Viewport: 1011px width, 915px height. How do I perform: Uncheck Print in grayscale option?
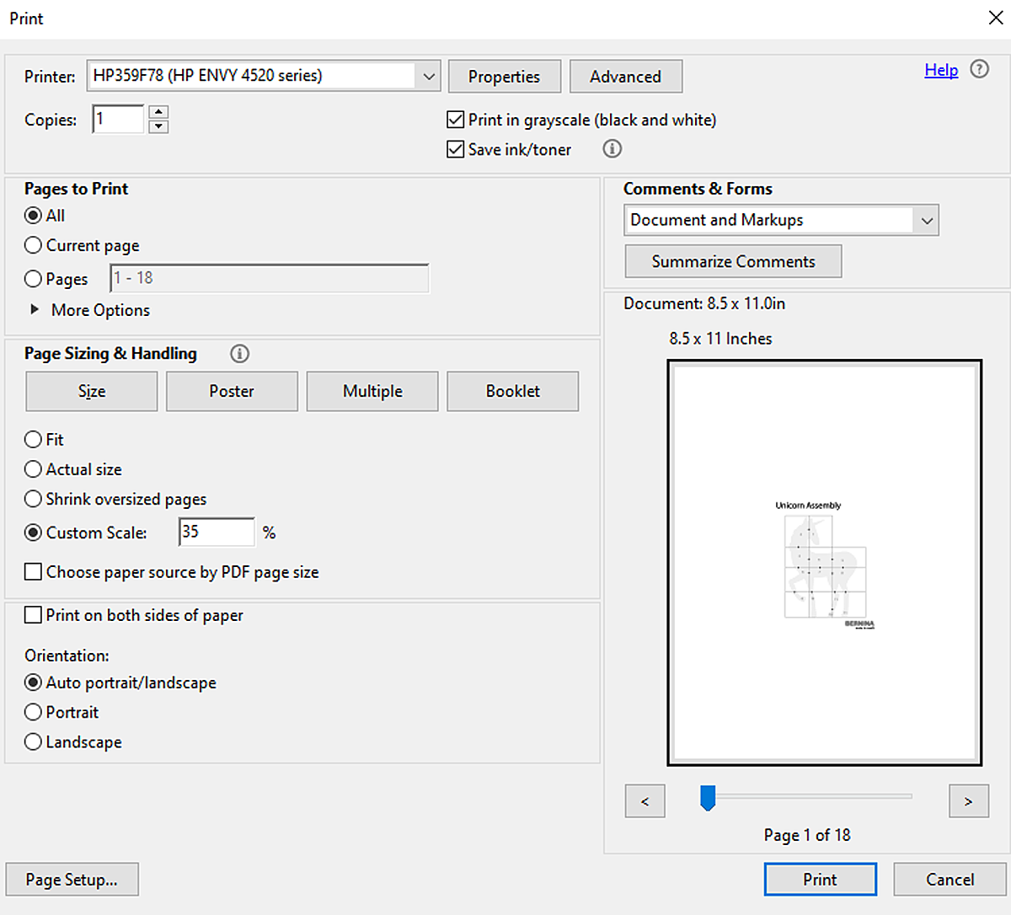456,120
